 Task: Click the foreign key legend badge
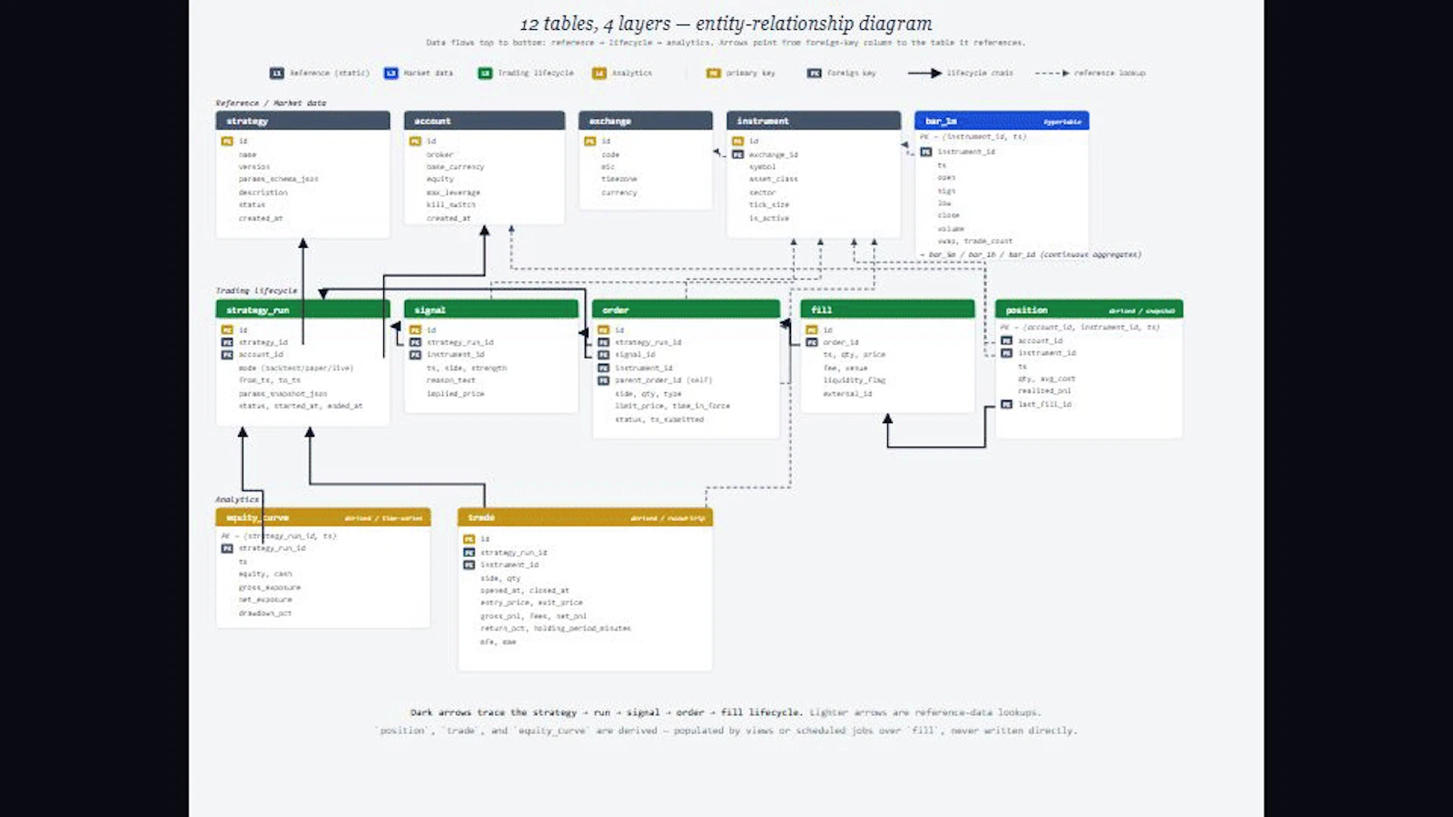point(815,73)
